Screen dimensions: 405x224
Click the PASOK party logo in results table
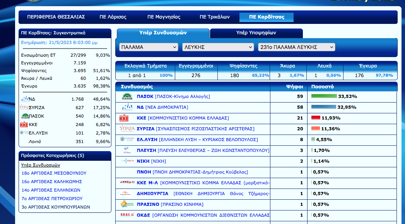tap(127, 96)
